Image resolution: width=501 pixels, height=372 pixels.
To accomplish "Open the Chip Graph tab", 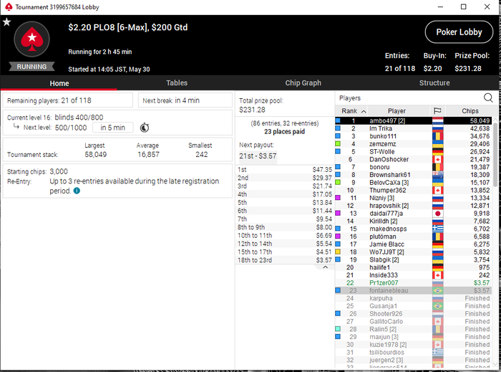I will click(x=303, y=83).
